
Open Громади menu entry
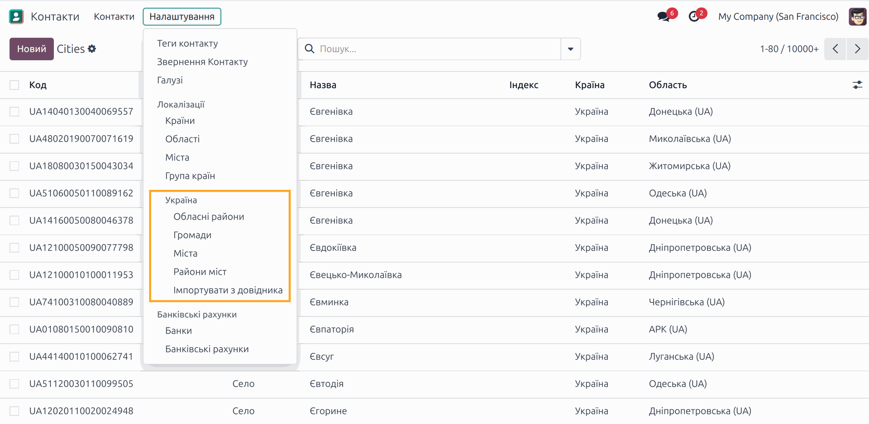[192, 235]
